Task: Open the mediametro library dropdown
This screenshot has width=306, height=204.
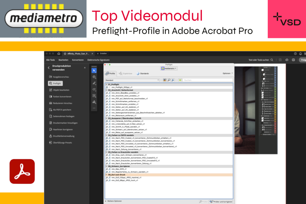Action: coord(169,69)
